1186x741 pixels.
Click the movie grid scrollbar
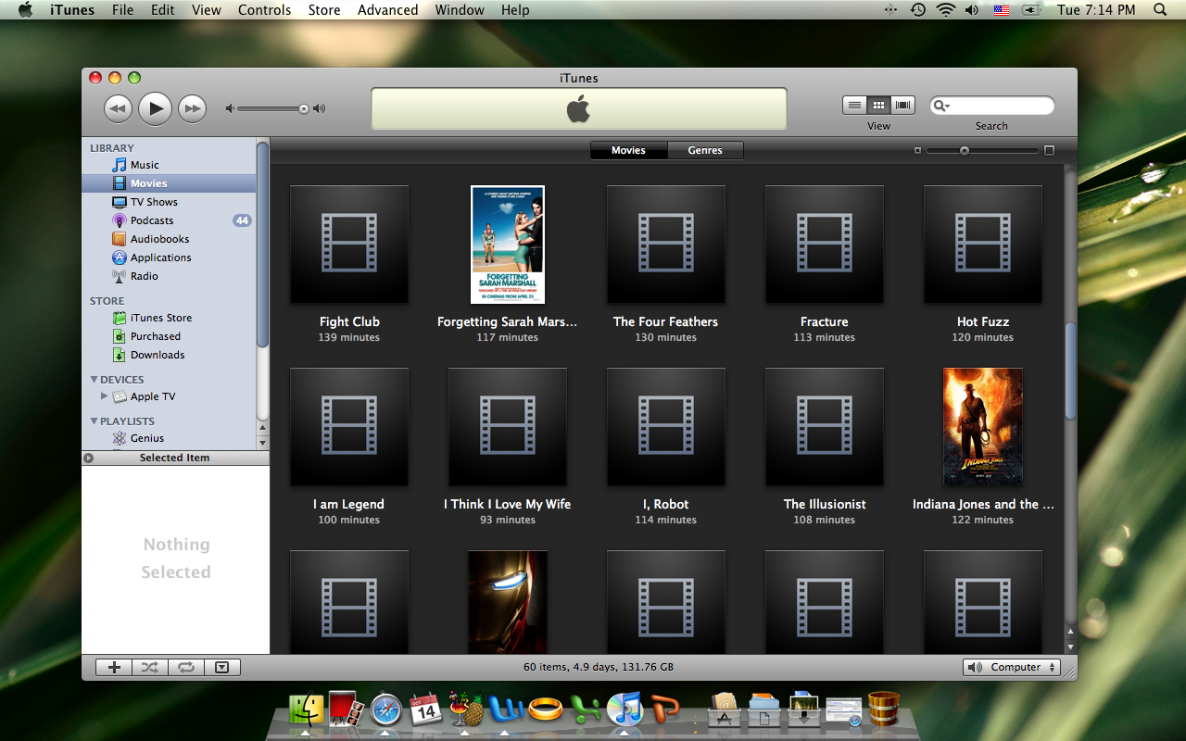(1071, 370)
